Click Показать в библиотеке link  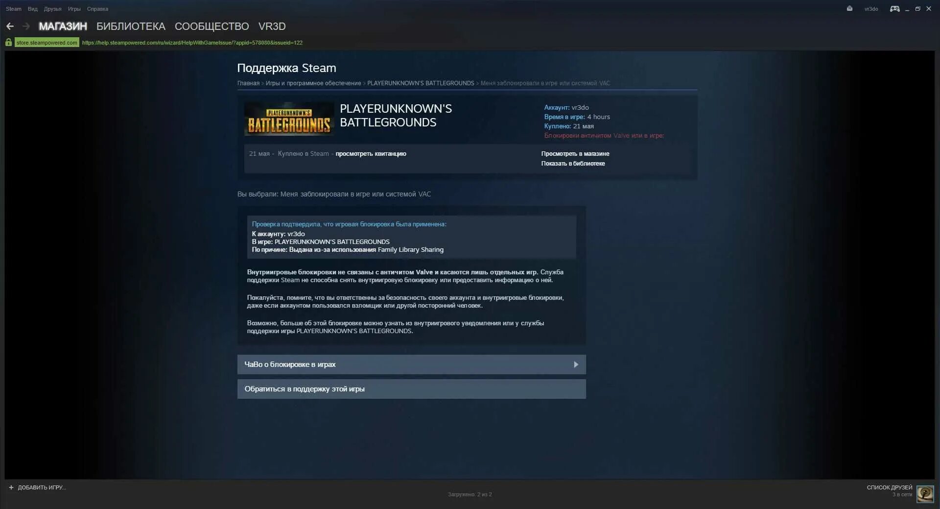573,164
